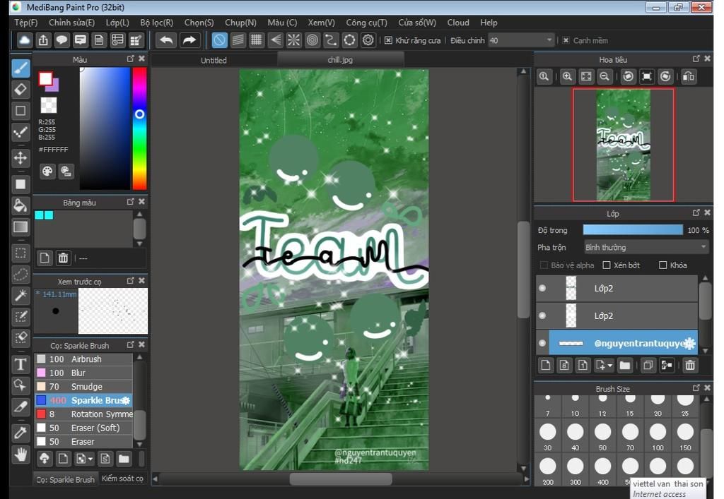Screen dimensions: 724x499
Task: Open the Help menu
Action: point(489,23)
